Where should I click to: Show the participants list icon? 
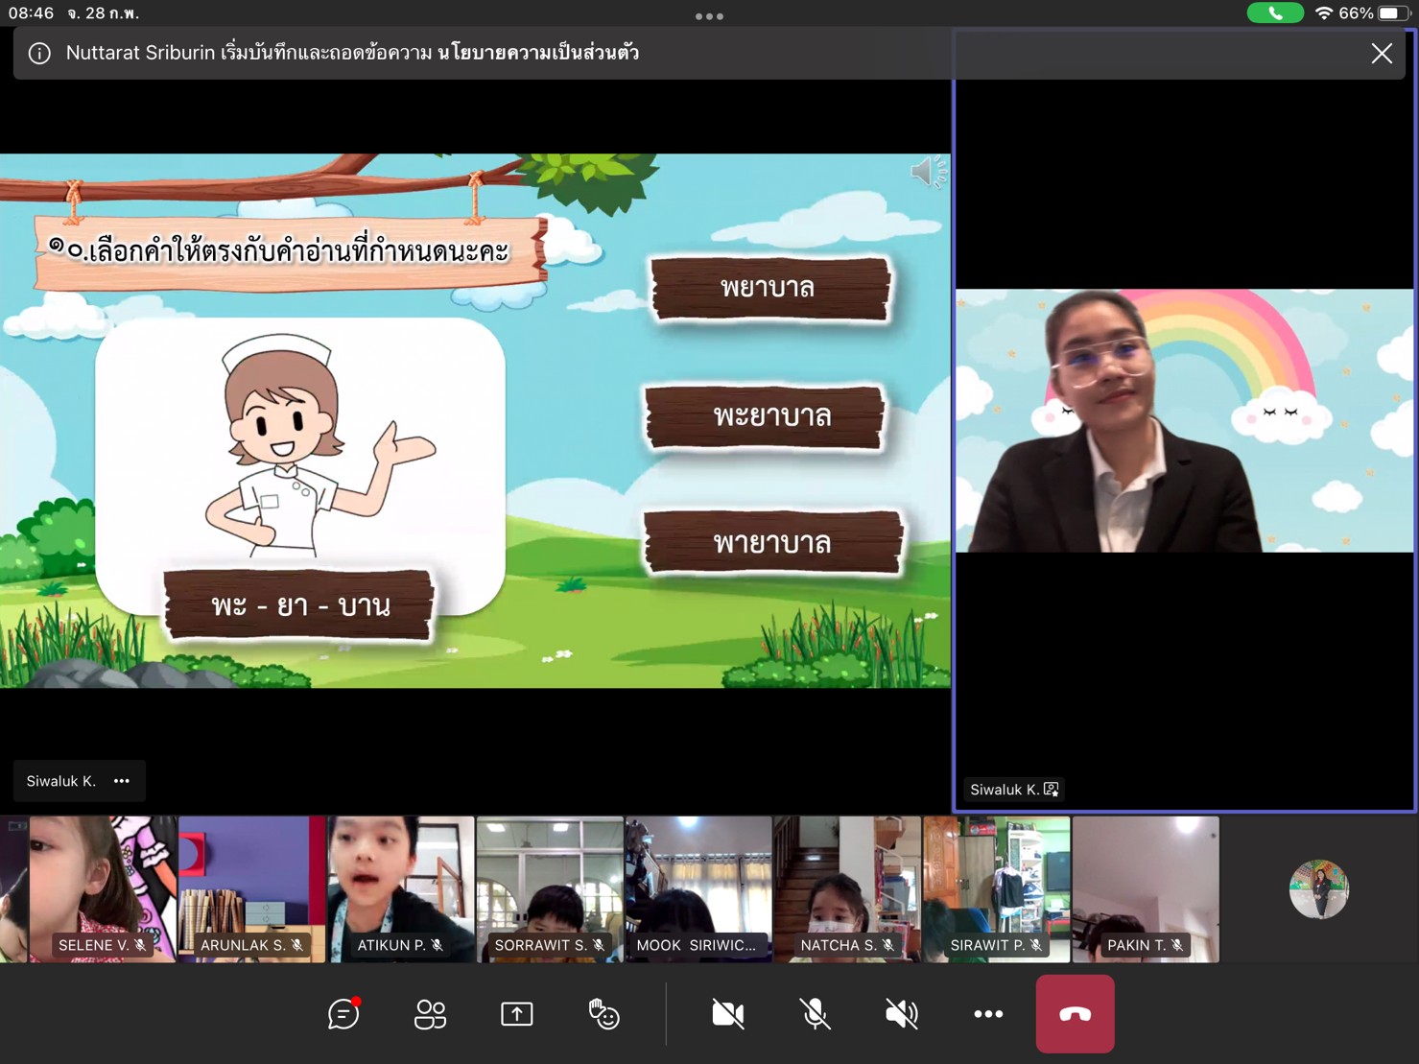coord(430,1014)
